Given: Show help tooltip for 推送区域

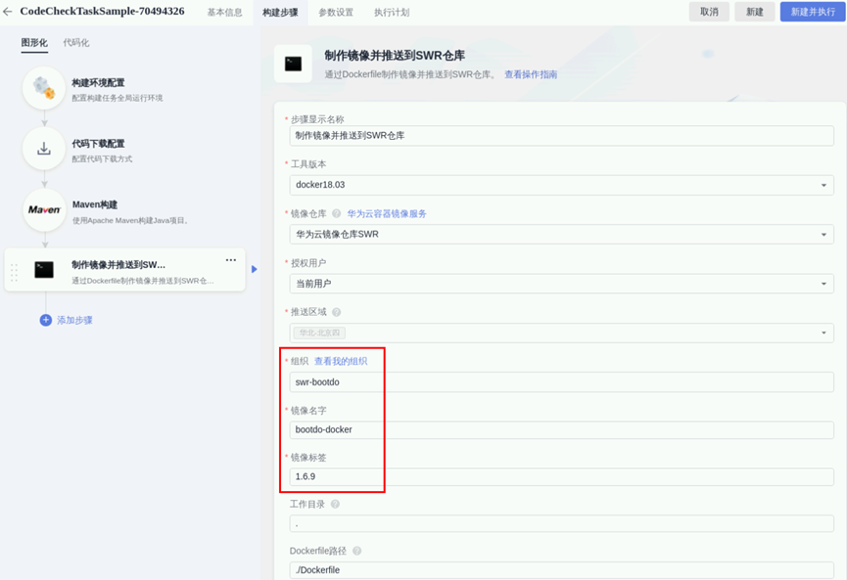Looking at the screenshot, I should (x=336, y=312).
